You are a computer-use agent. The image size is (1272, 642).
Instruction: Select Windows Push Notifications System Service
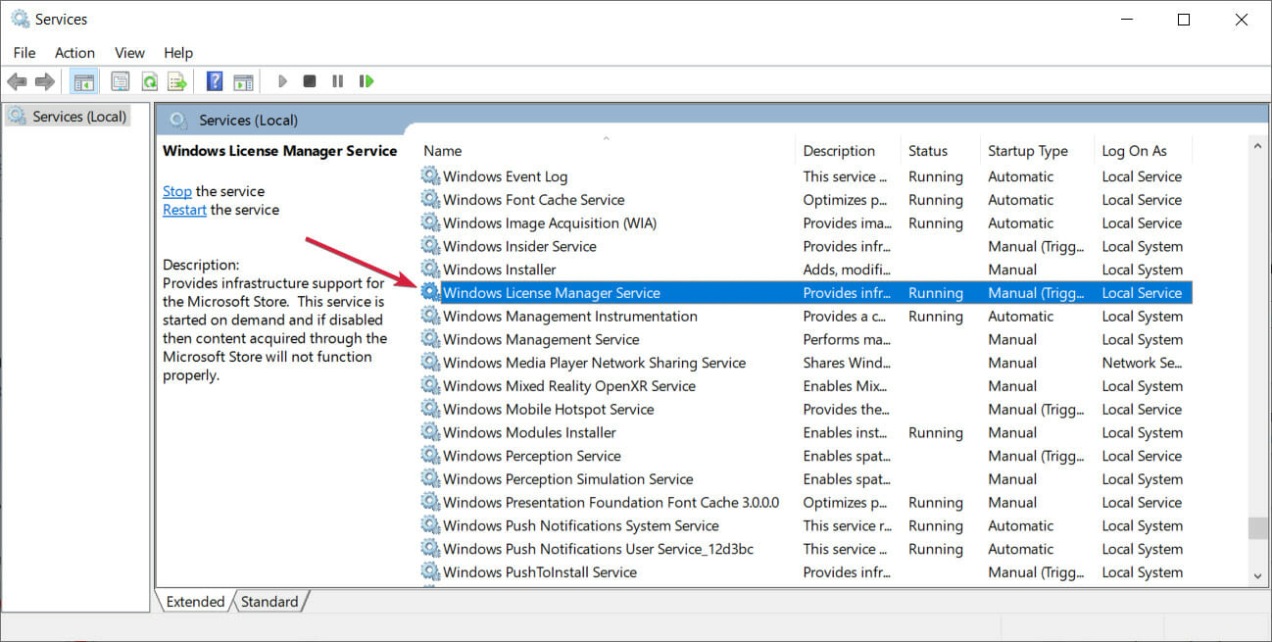point(581,525)
